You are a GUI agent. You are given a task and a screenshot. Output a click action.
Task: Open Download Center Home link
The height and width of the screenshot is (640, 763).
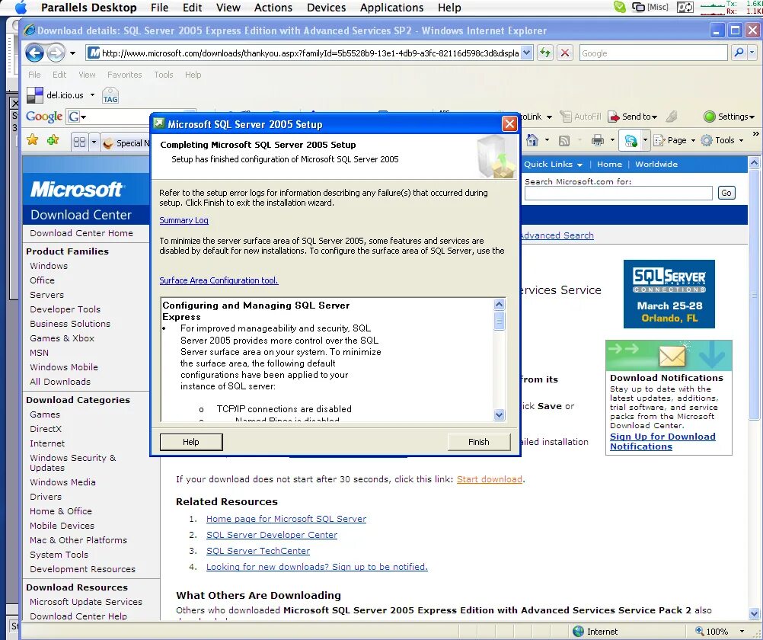81,233
